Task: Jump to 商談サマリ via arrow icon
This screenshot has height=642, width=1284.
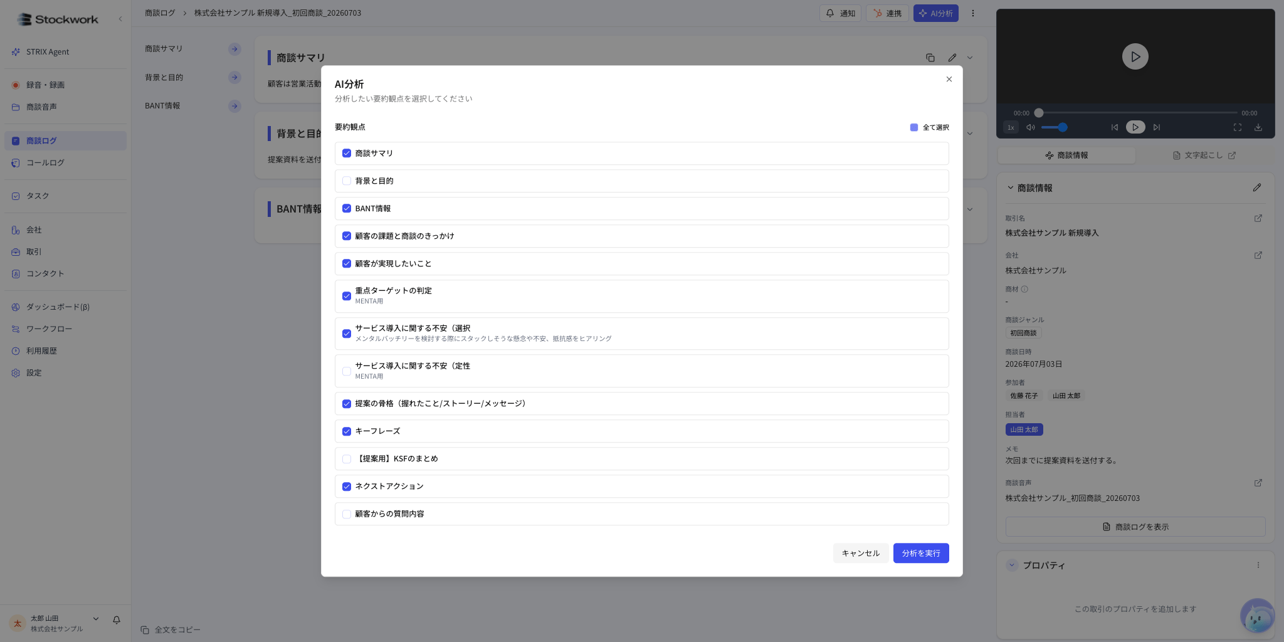Action: pos(234,49)
